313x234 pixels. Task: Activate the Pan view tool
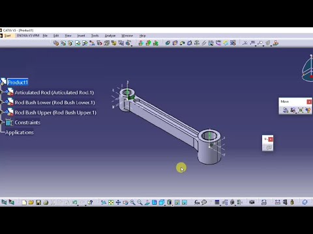[x=118, y=202]
